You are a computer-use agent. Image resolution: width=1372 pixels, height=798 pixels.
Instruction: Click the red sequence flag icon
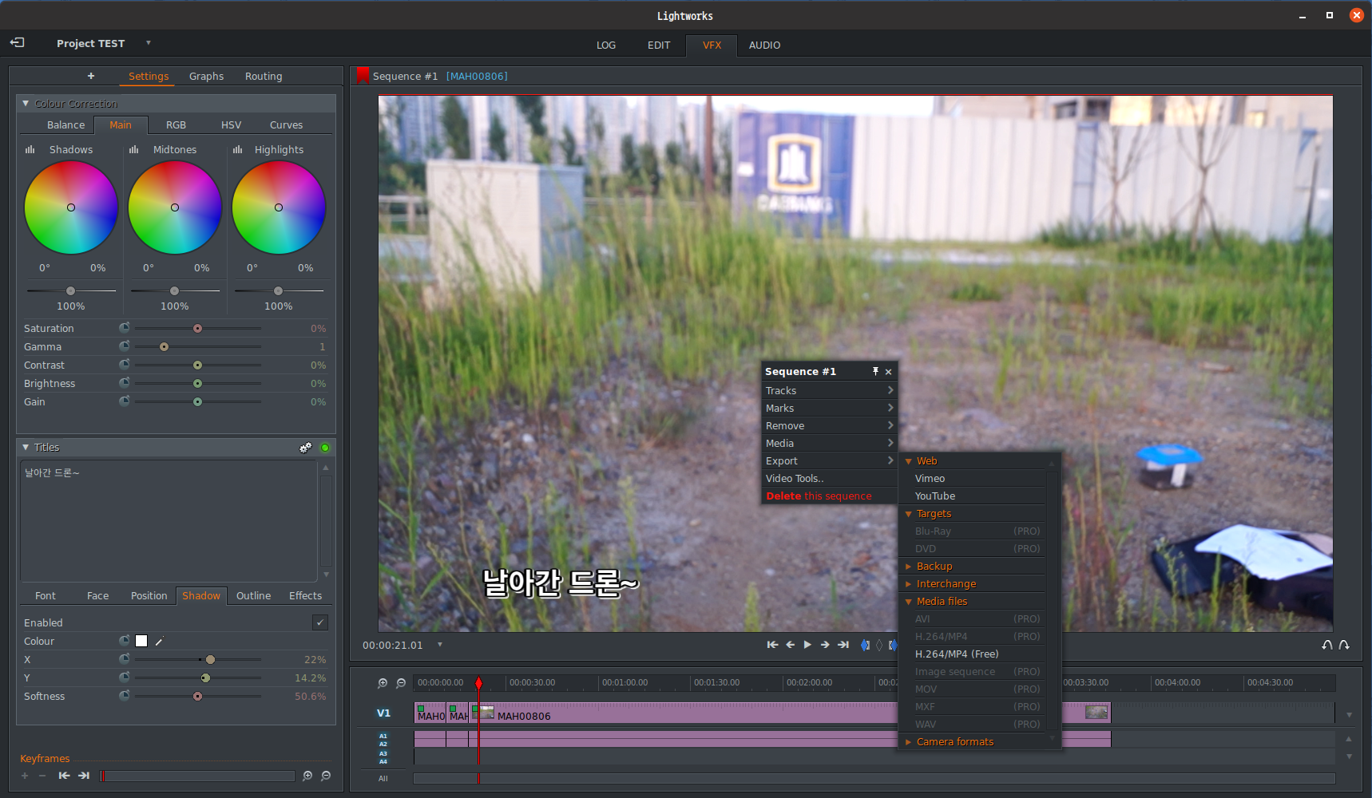pos(363,76)
